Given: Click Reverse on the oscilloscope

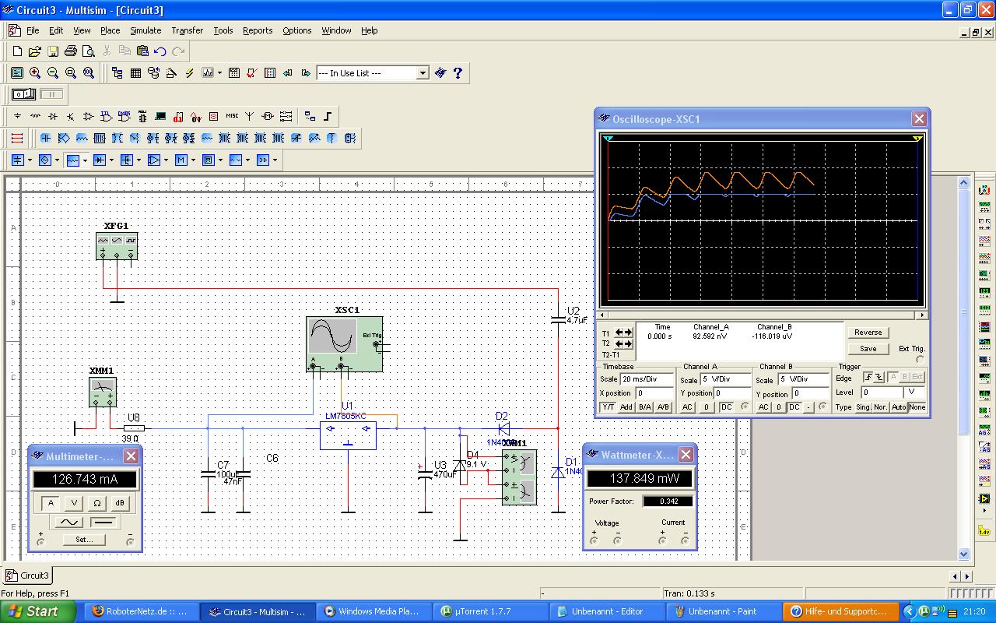Looking at the screenshot, I should tap(868, 332).
